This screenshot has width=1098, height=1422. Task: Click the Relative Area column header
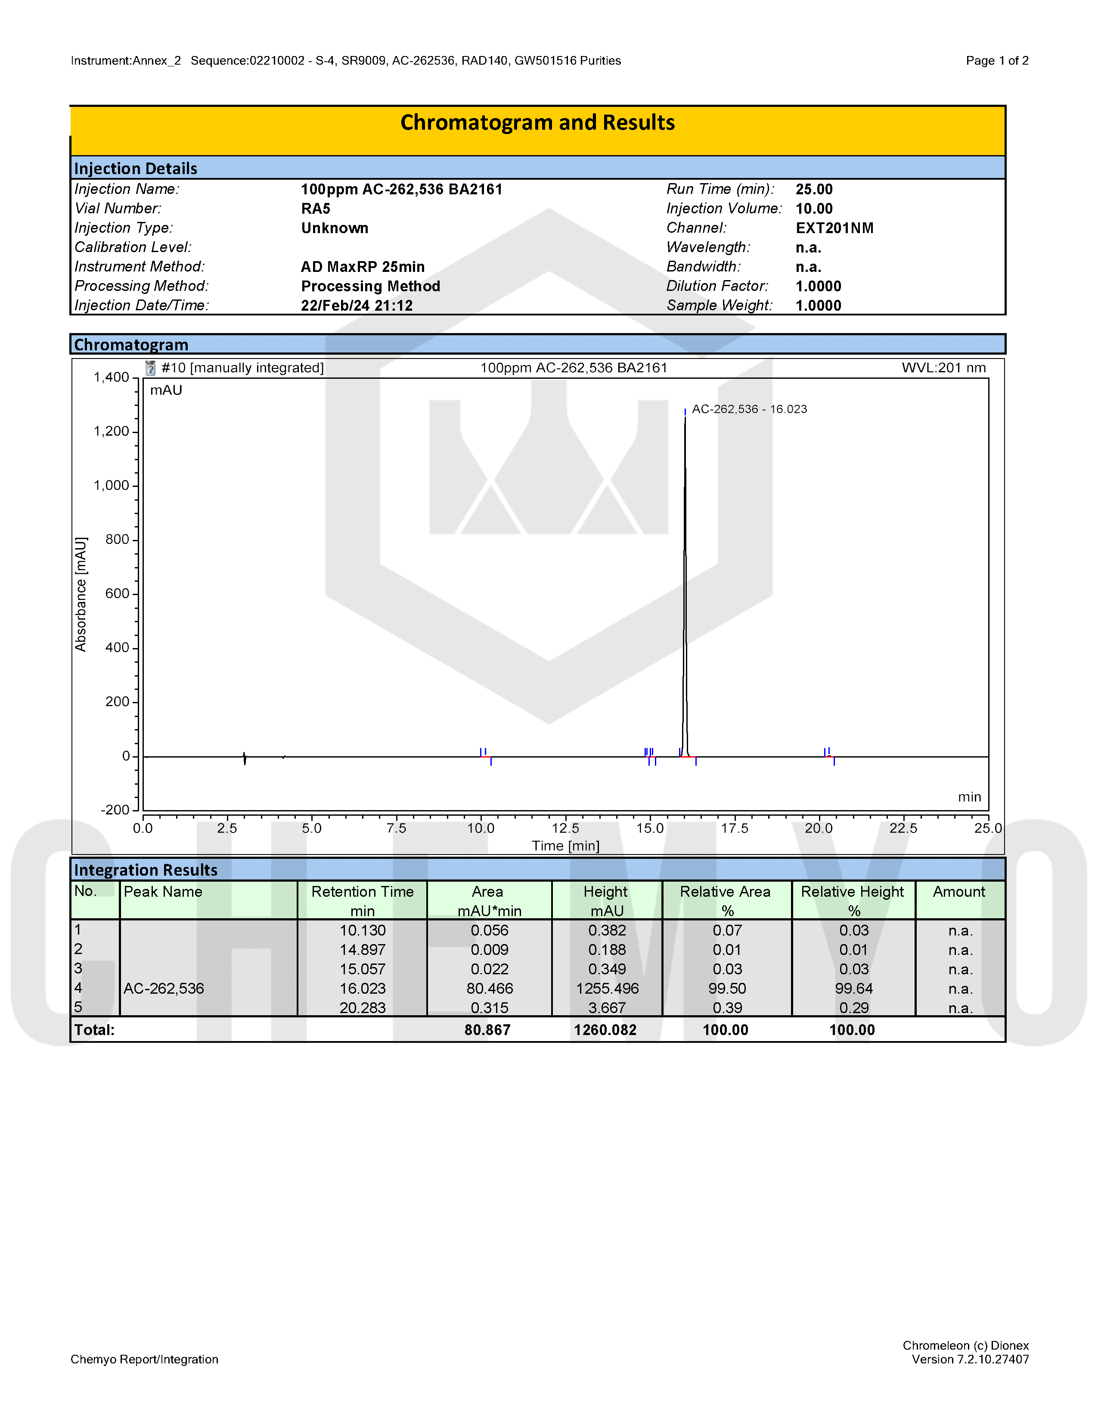pyautogui.click(x=726, y=901)
